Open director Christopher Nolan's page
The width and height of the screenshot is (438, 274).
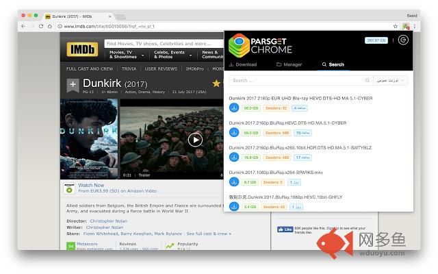tap(108, 221)
